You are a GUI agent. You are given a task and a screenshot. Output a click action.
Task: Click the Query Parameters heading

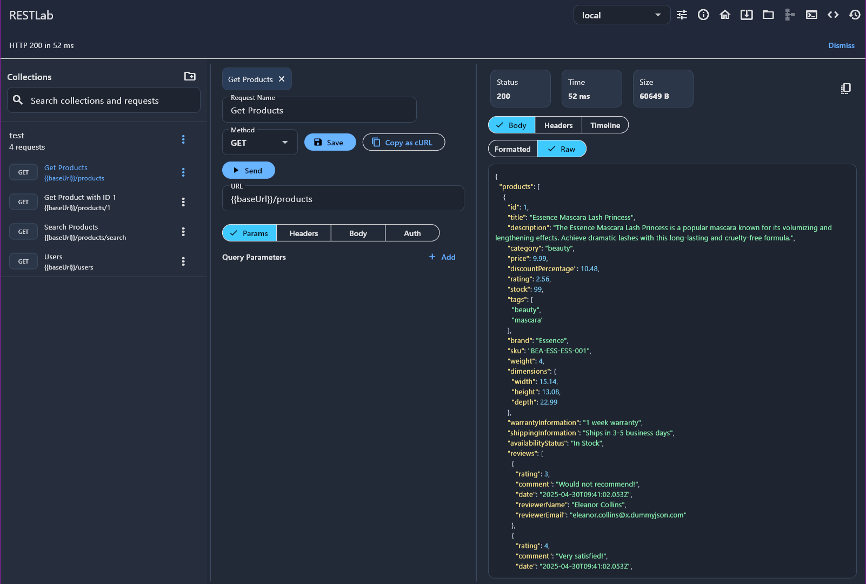254,257
